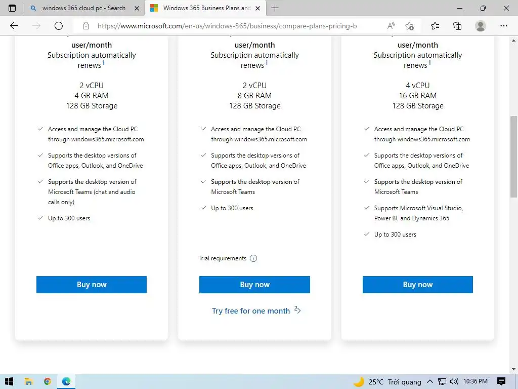Click the address bar URL field
The height and width of the screenshot is (389, 518).
(x=227, y=26)
